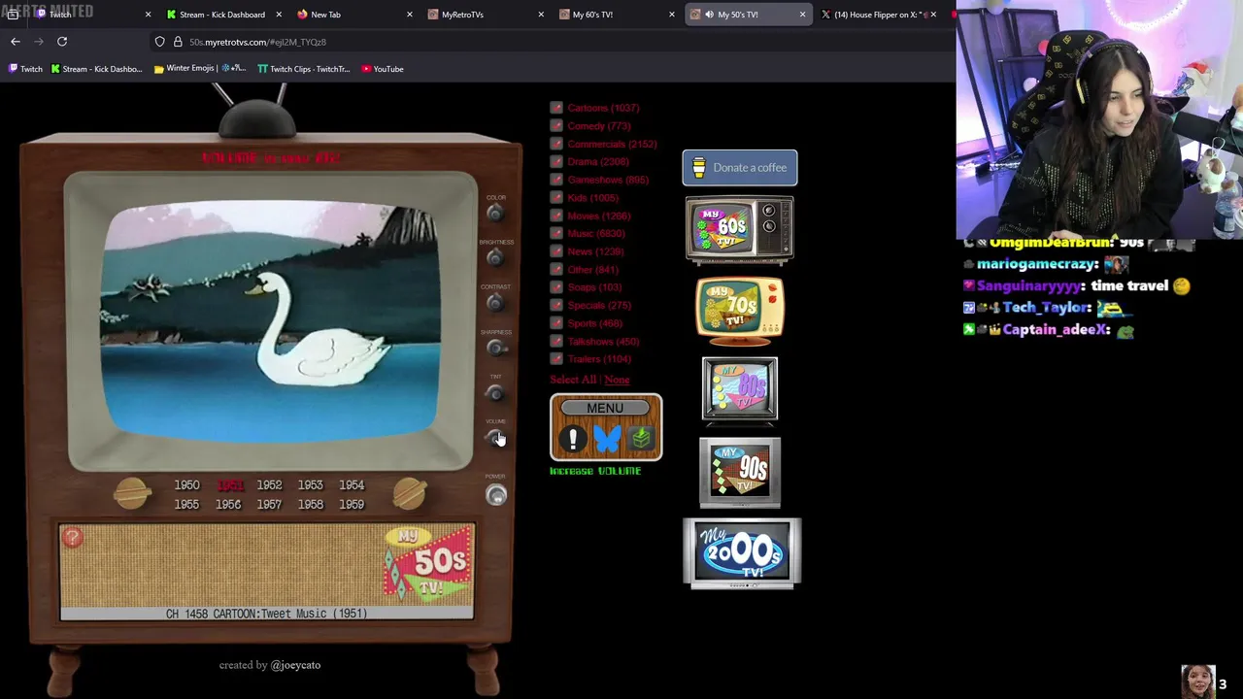Turn the Tint knob on the TV
The width and height of the screenshot is (1243, 699).
[x=495, y=392]
